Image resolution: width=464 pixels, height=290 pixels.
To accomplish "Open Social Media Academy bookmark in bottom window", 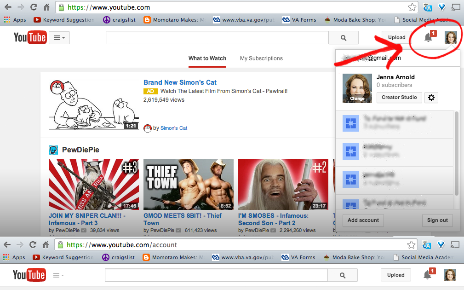I will (x=424, y=257).
